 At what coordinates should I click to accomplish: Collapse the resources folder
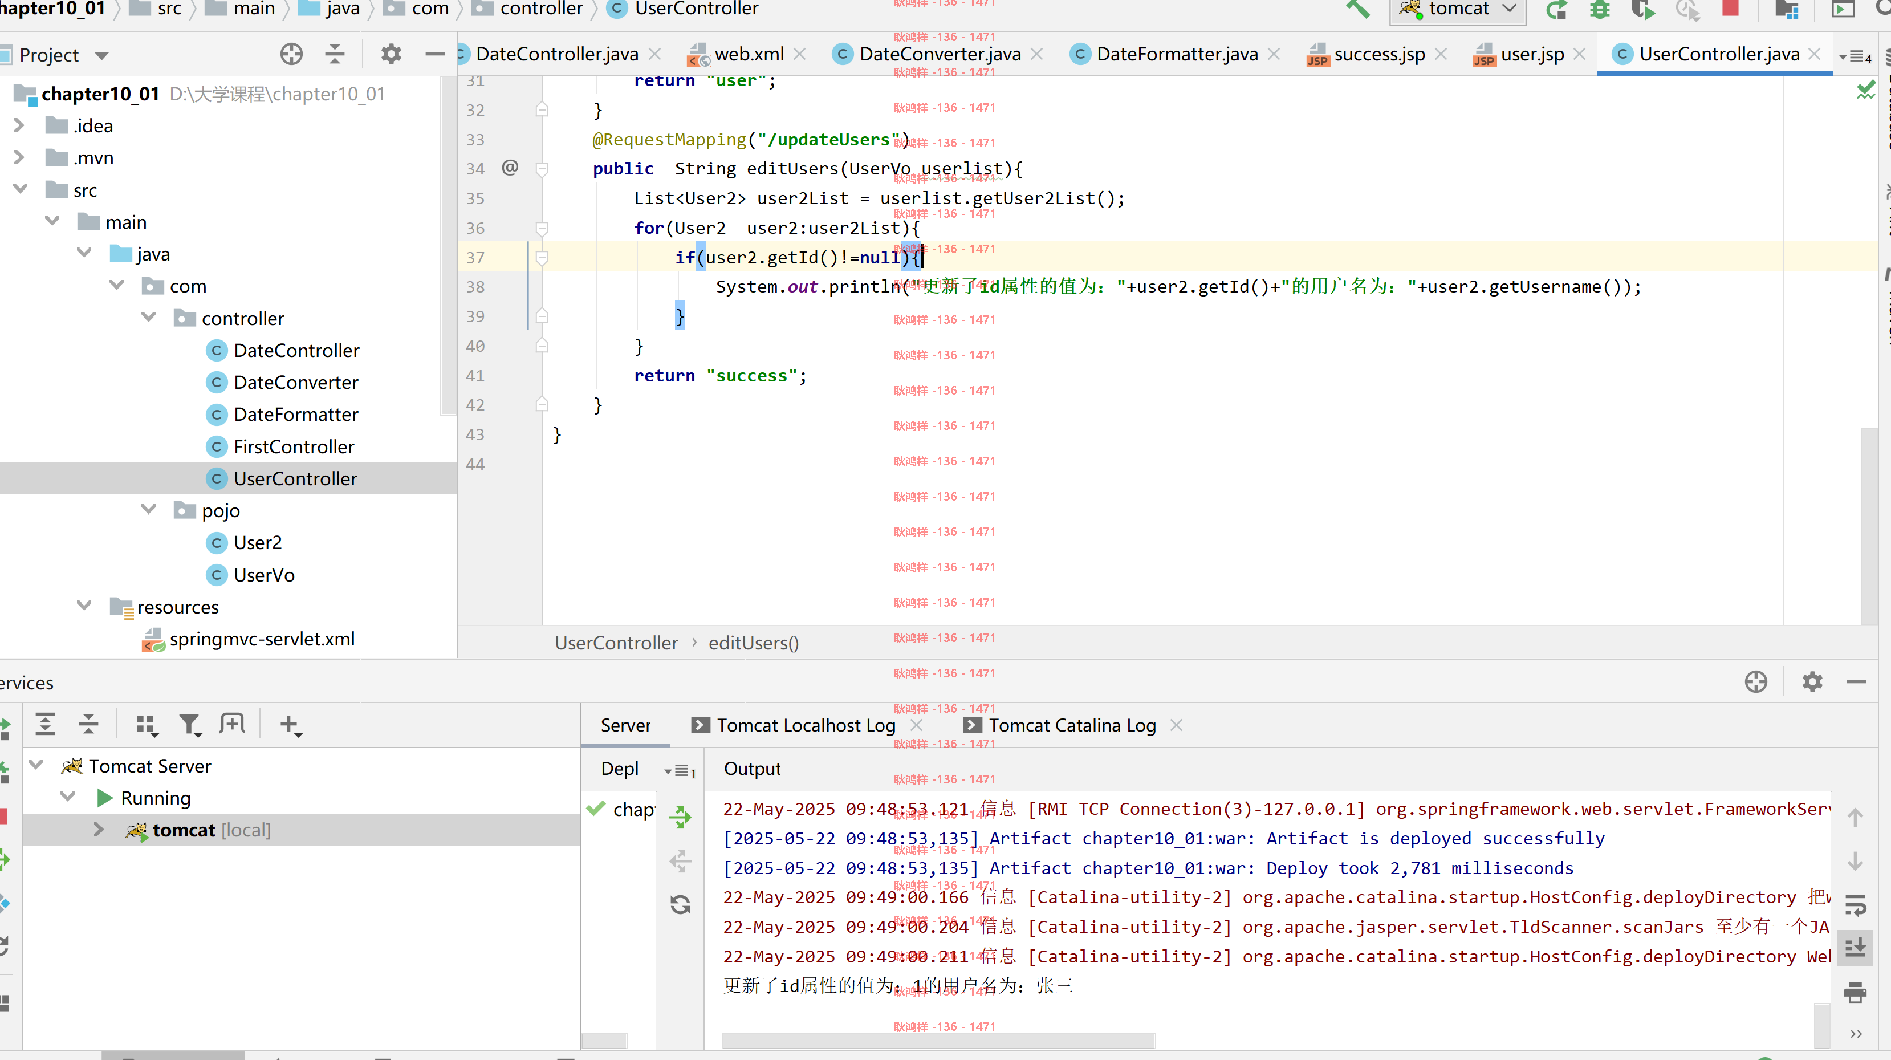pos(84,606)
